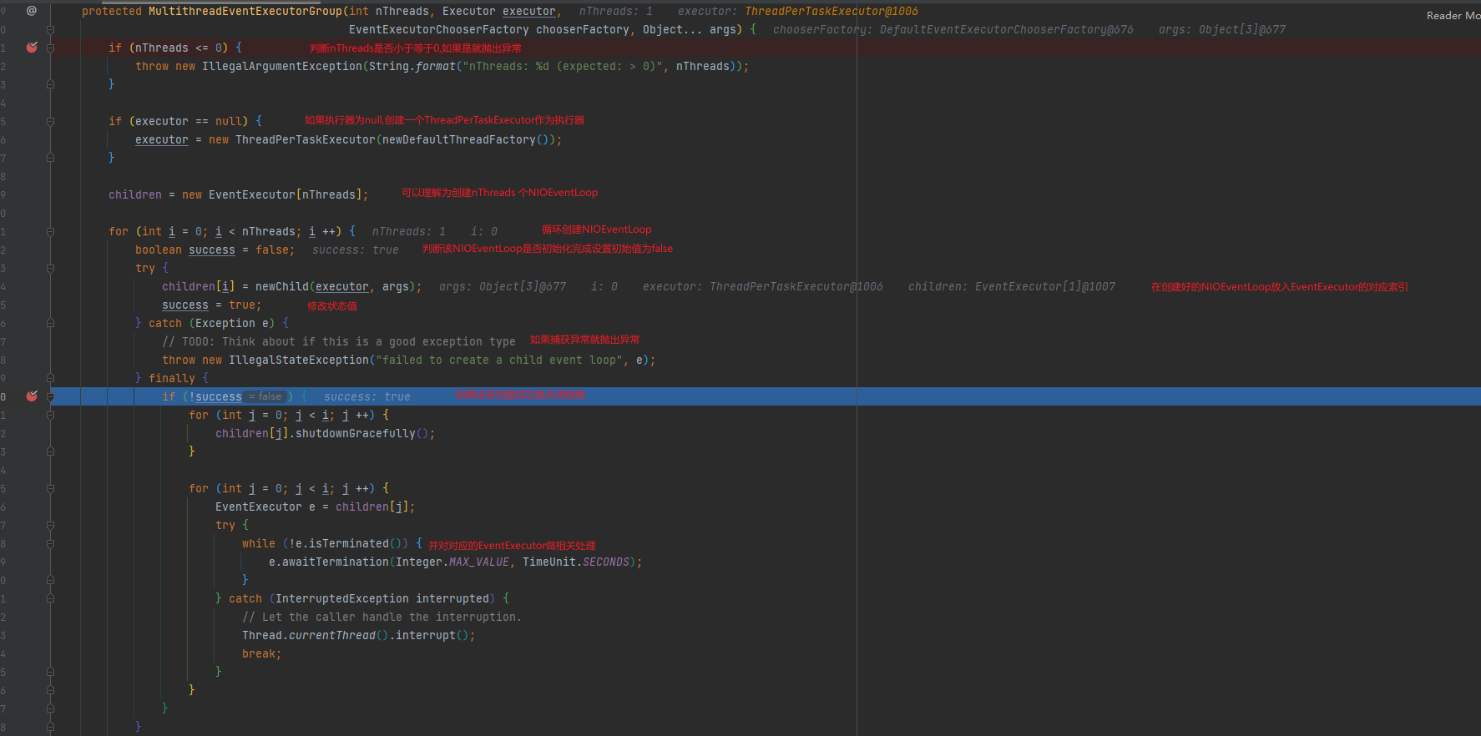Collapse the 'if (nThreads <= 0)' block fold

pos(50,48)
